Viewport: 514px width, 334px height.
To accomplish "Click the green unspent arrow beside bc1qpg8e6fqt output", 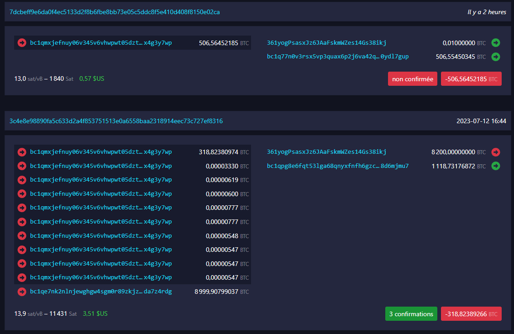I will [x=496, y=166].
